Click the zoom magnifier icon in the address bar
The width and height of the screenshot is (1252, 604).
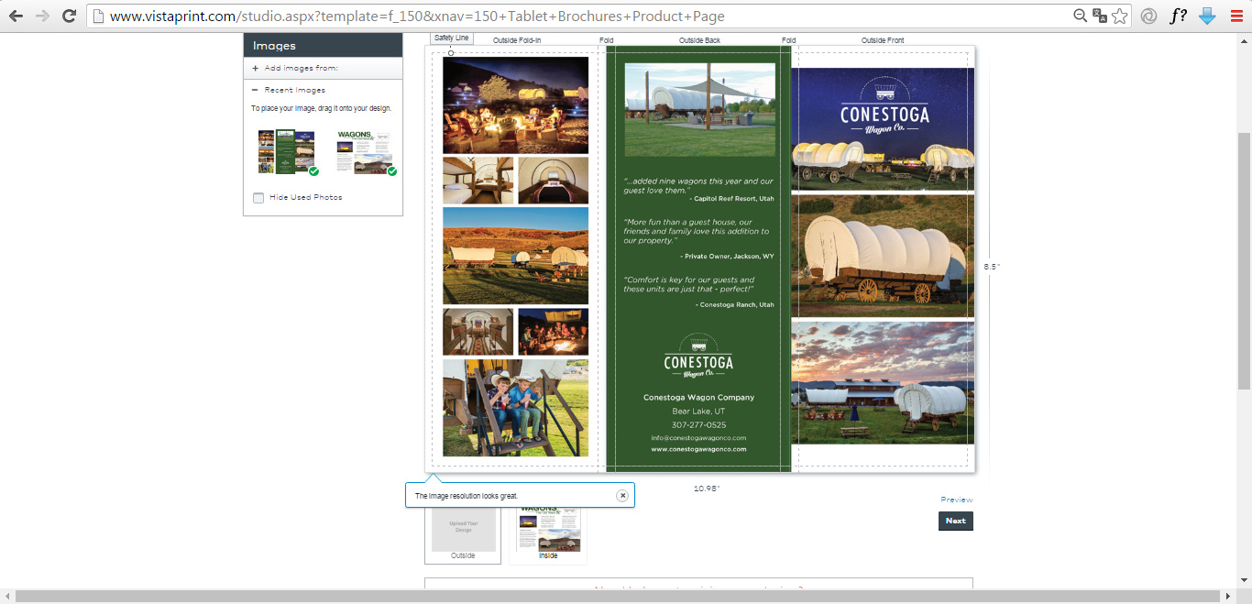[x=1079, y=16]
